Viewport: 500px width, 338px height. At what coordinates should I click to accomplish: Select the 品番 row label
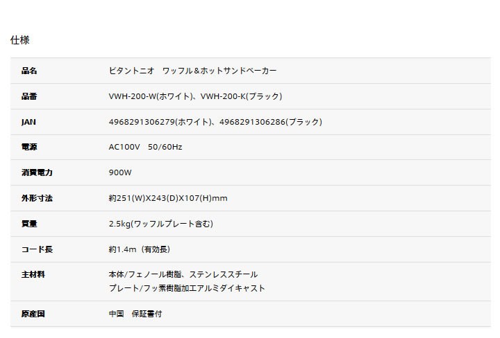(29, 96)
